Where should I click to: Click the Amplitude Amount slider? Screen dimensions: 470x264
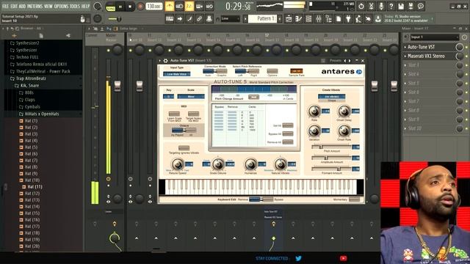(331, 158)
